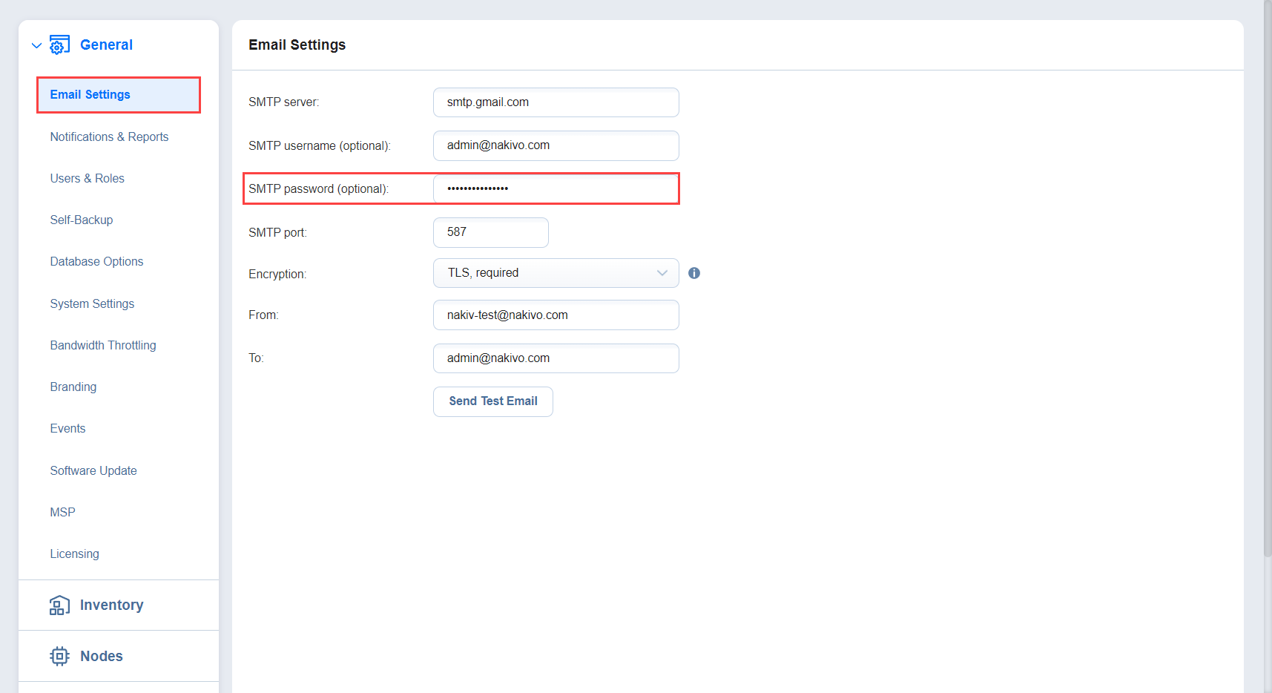Go to Users & Roles
The width and height of the screenshot is (1272, 693).
(x=87, y=179)
